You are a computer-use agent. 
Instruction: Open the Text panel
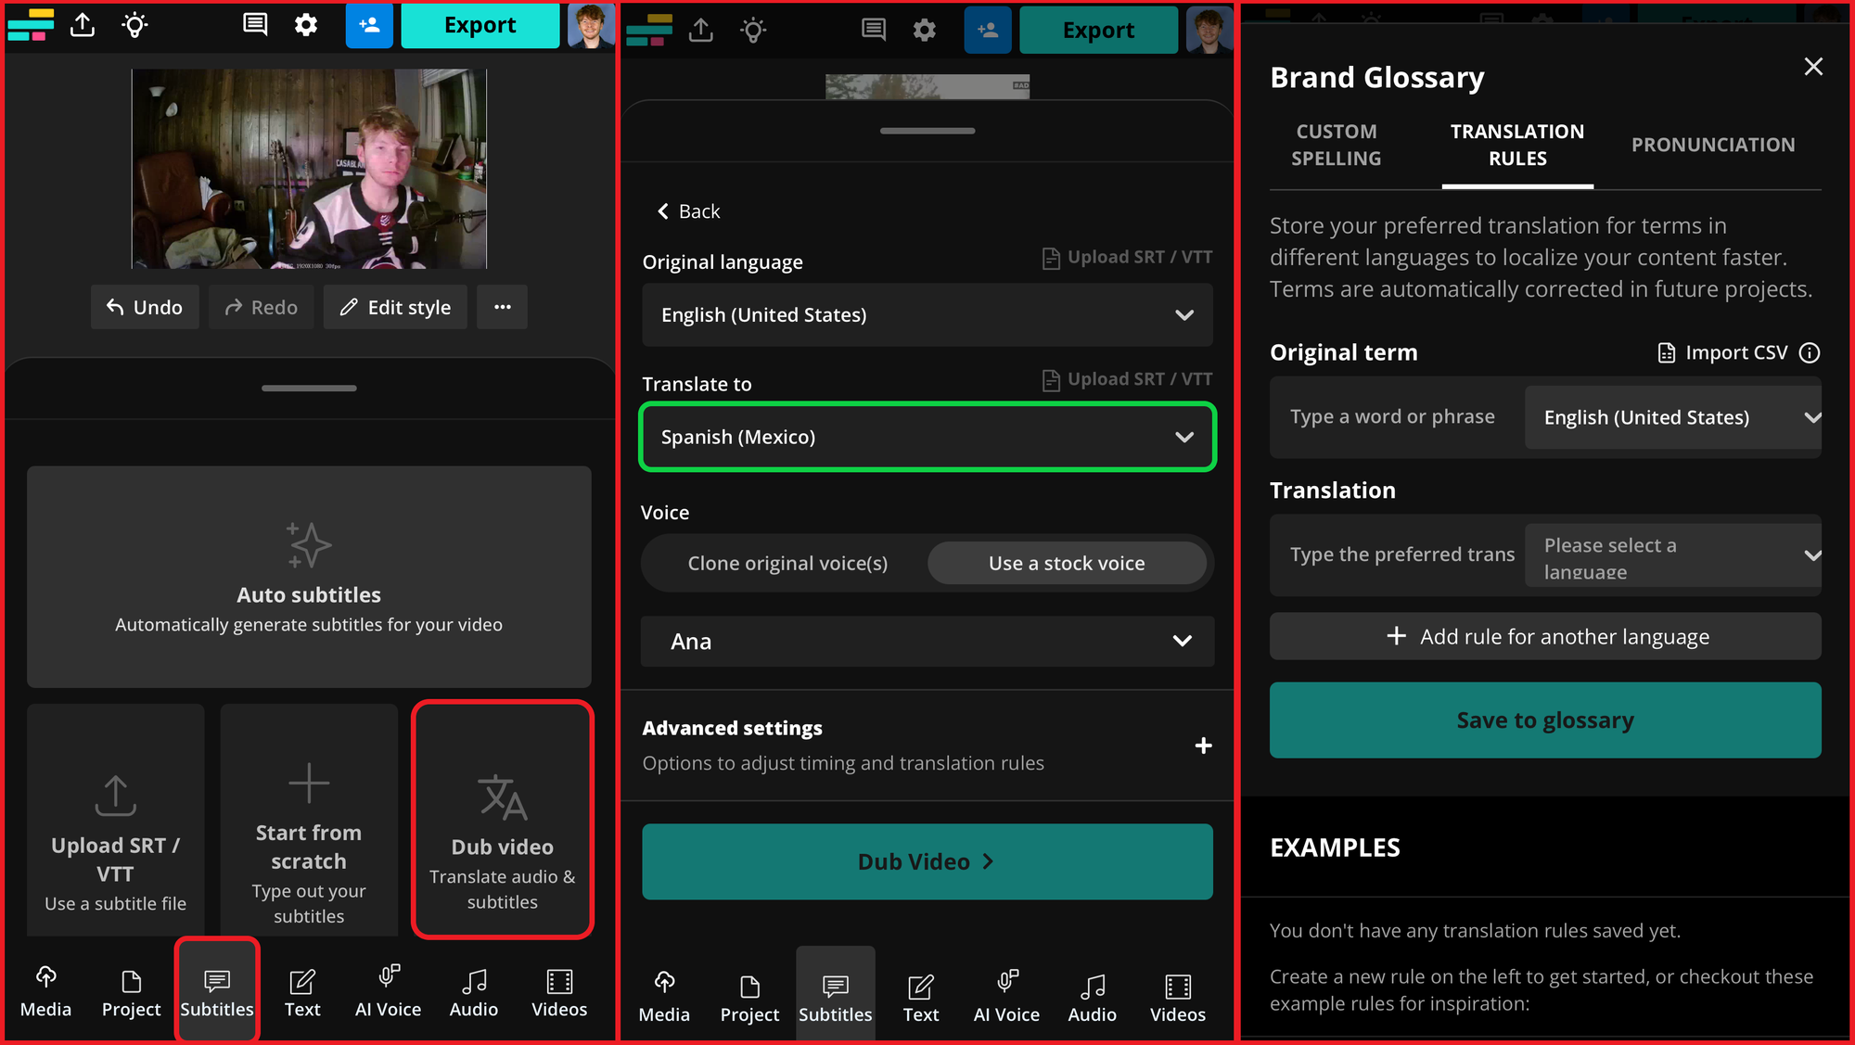pyautogui.click(x=301, y=992)
